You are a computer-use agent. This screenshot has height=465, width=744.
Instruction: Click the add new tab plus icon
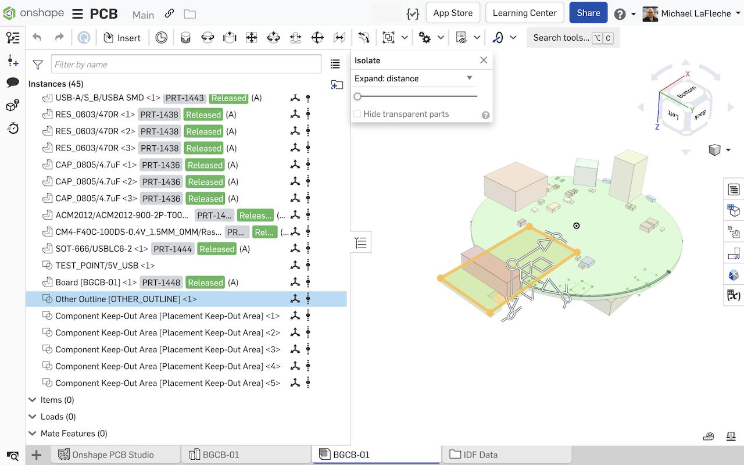click(x=36, y=455)
